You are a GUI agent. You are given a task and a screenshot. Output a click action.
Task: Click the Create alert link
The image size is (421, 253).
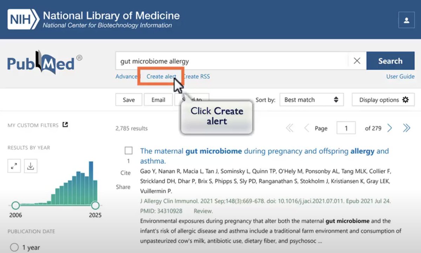pos(161,76)
